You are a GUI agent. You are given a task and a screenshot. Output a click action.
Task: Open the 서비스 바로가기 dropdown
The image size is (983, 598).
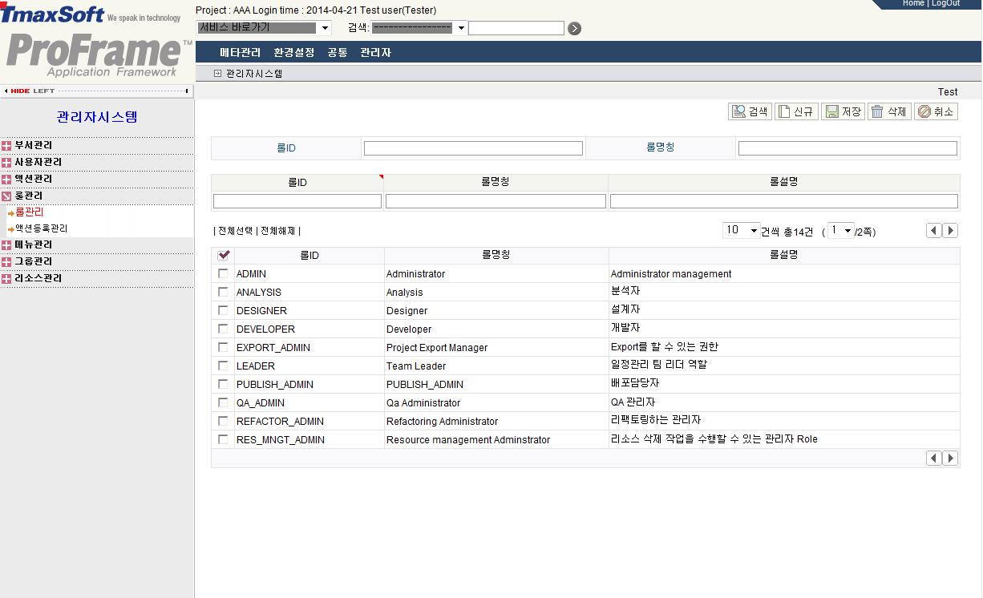pos(325,27)
